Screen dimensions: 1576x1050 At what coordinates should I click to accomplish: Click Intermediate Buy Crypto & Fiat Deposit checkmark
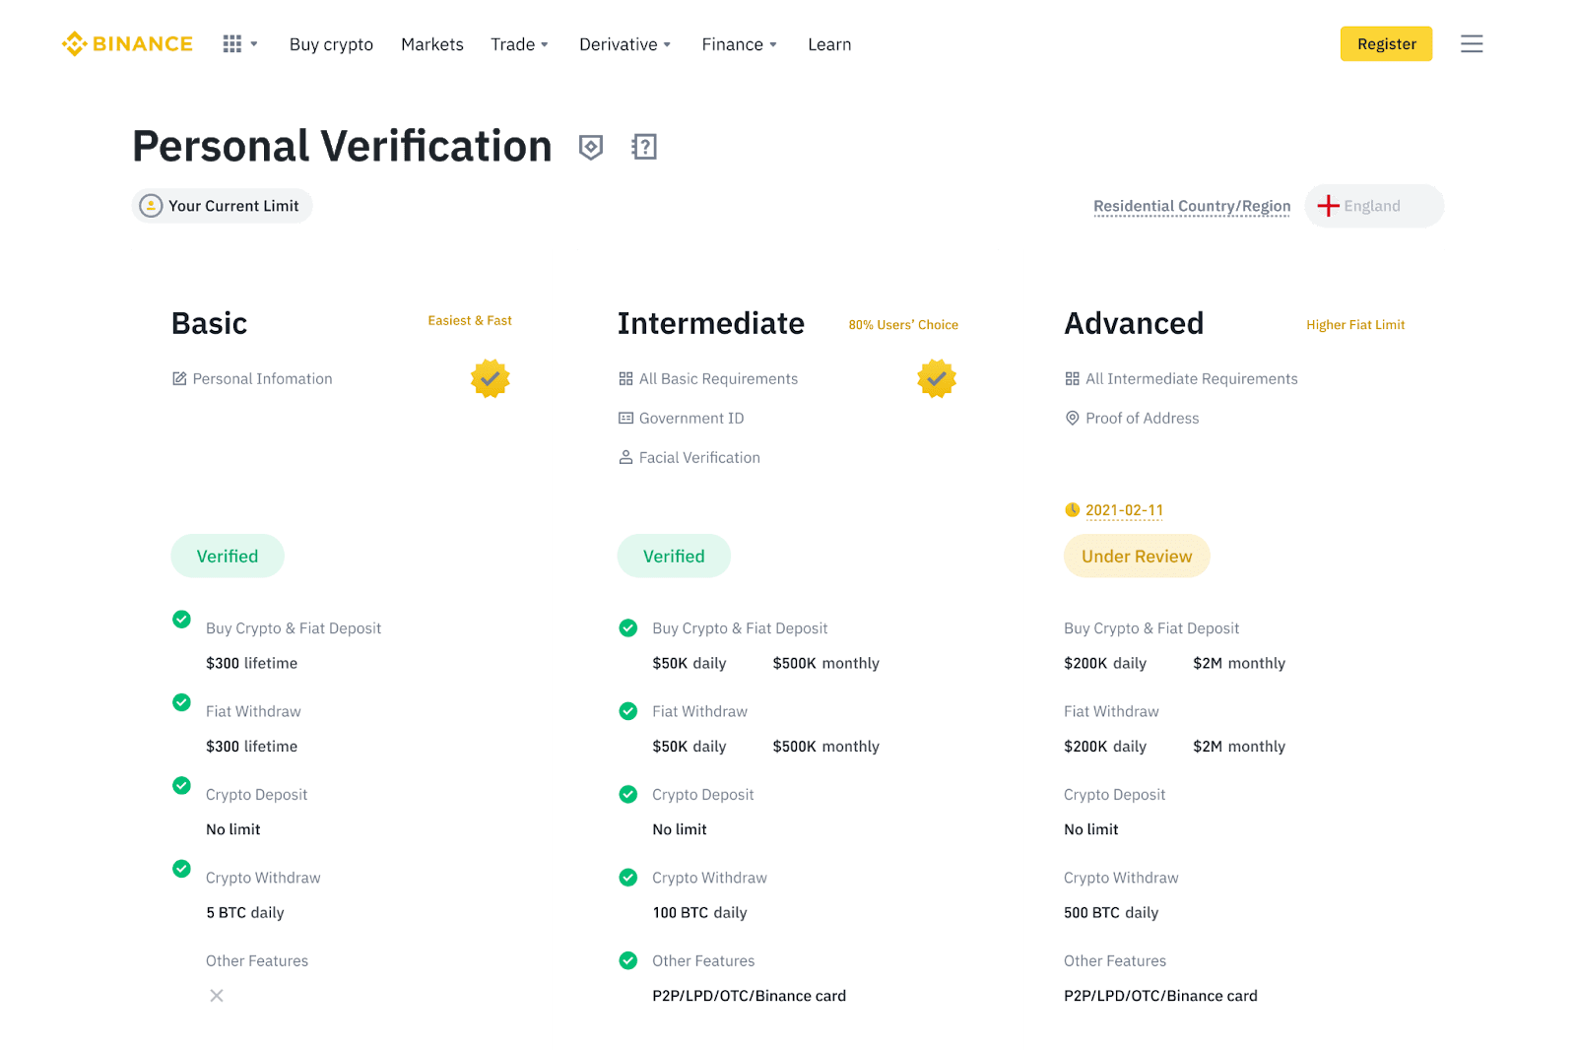click(628, 627)
